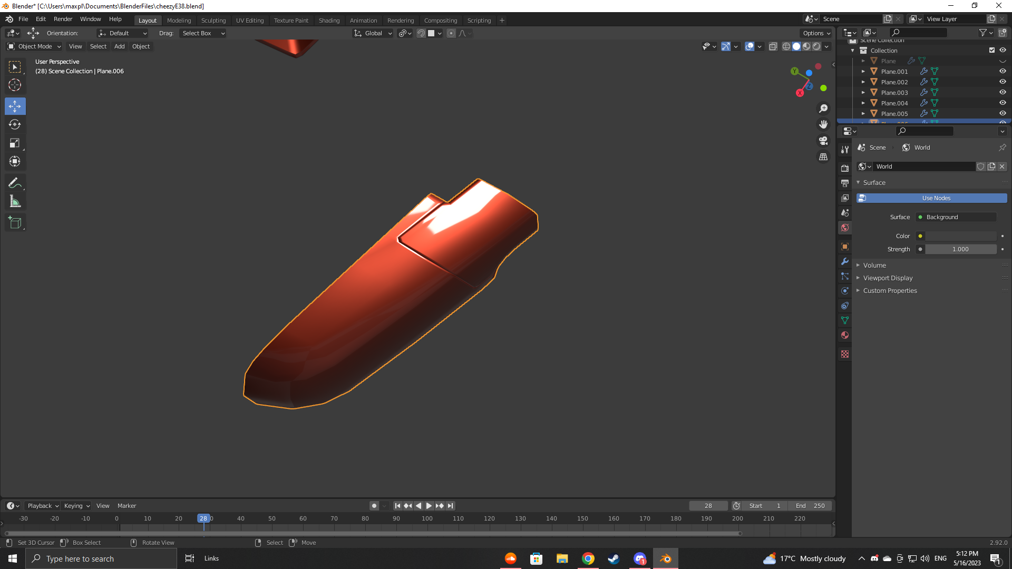Screen dimensions: 1012x569
Task: Choose the Add Cube tool
Action: [15, 223]
